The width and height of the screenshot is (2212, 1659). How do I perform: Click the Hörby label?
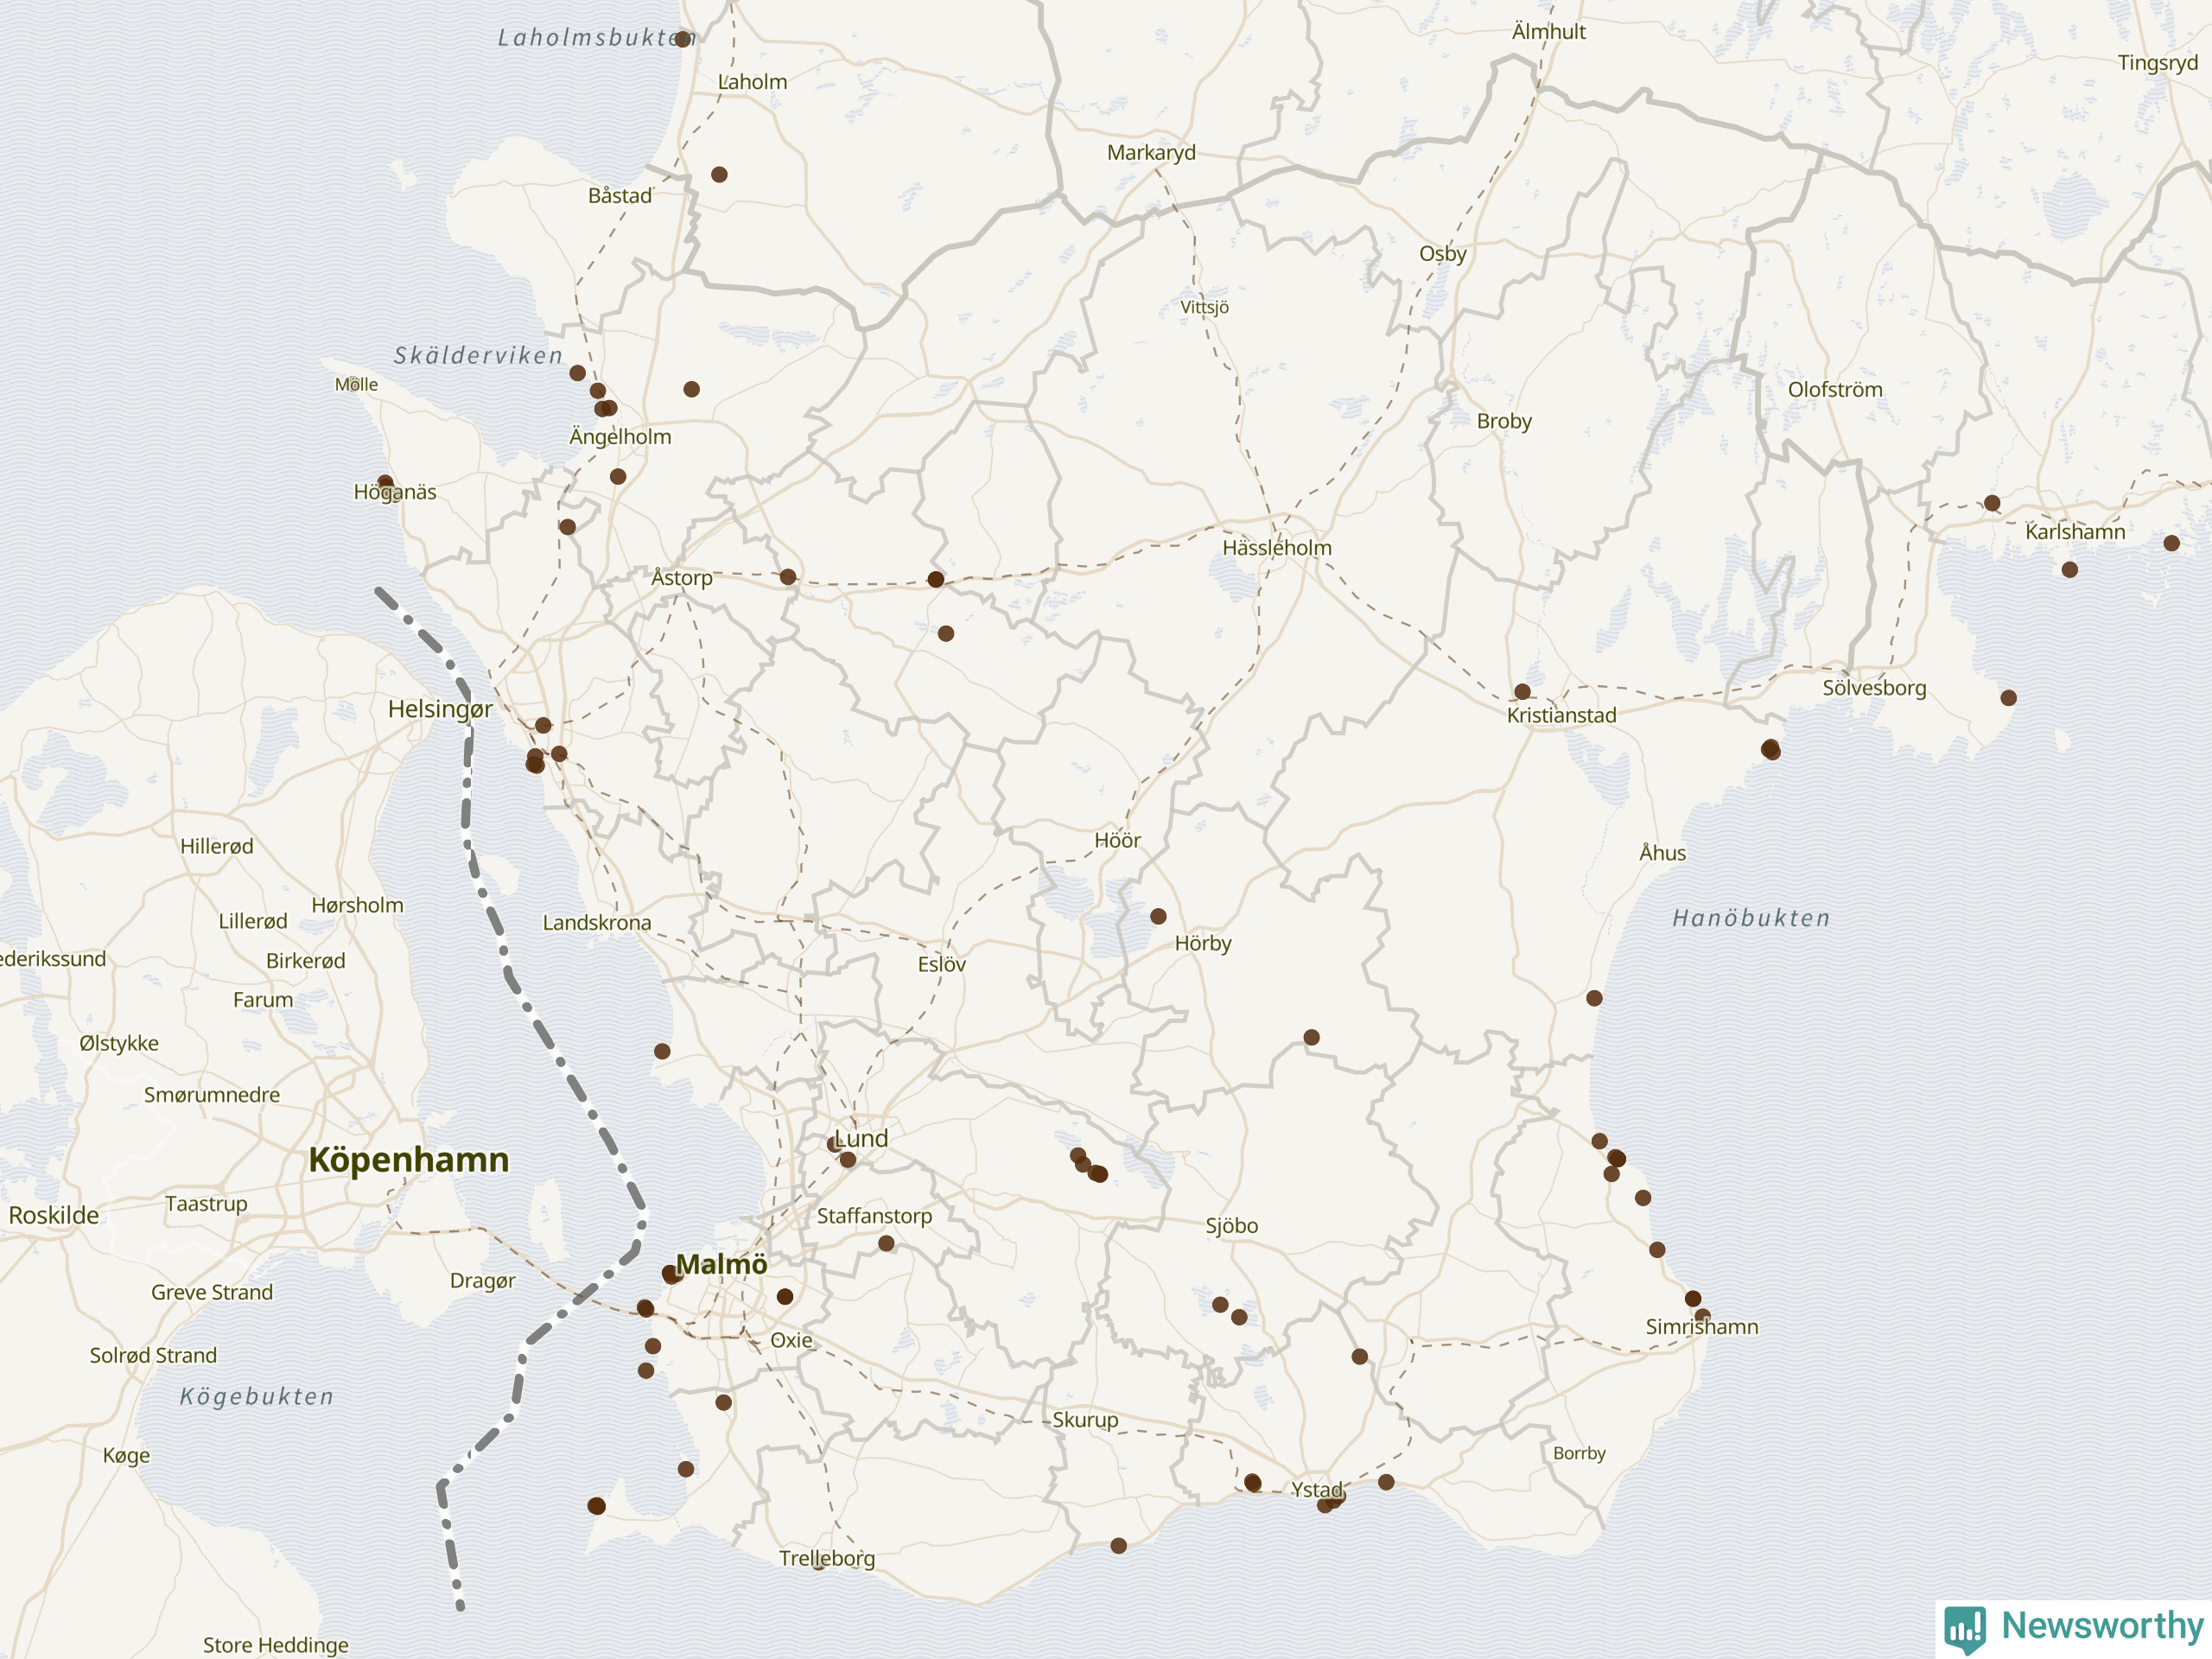point(1203,943)
